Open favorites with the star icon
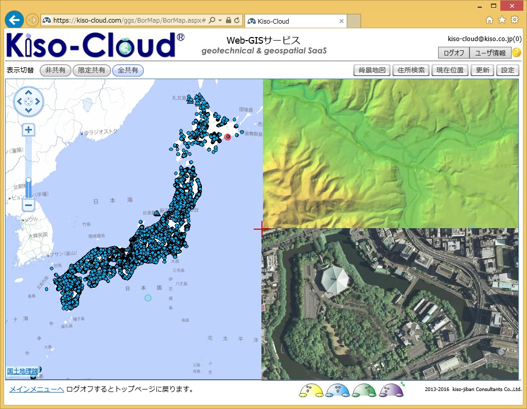This screenshot has width=527, height=409. click(502, 20)
